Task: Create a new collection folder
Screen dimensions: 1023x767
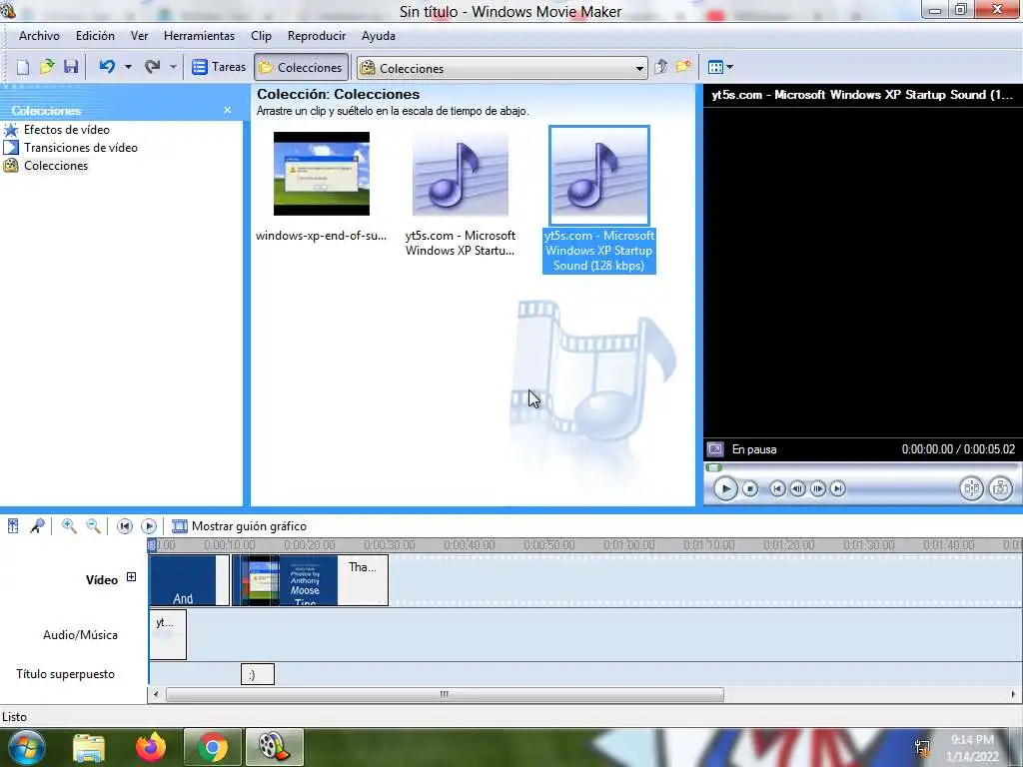Action: pos(683,67)
